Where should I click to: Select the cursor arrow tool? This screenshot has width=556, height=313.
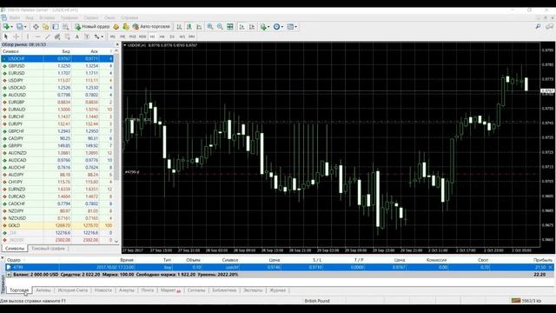[6, 37]
